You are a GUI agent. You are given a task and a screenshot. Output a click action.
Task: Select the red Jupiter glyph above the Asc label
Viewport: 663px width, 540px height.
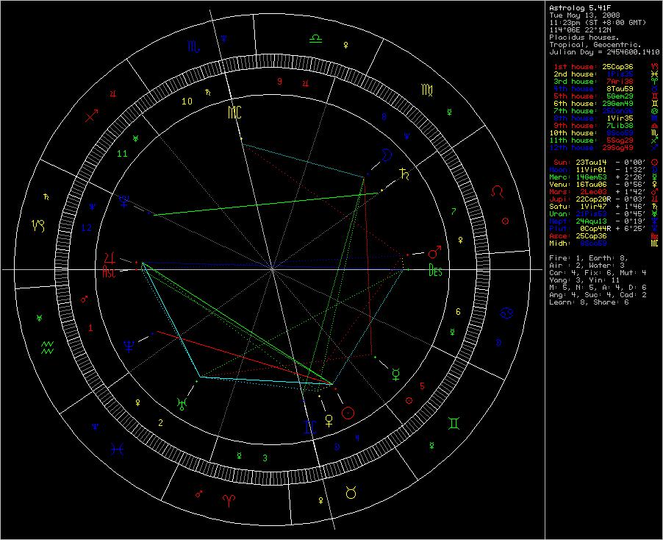coord(111,258)
